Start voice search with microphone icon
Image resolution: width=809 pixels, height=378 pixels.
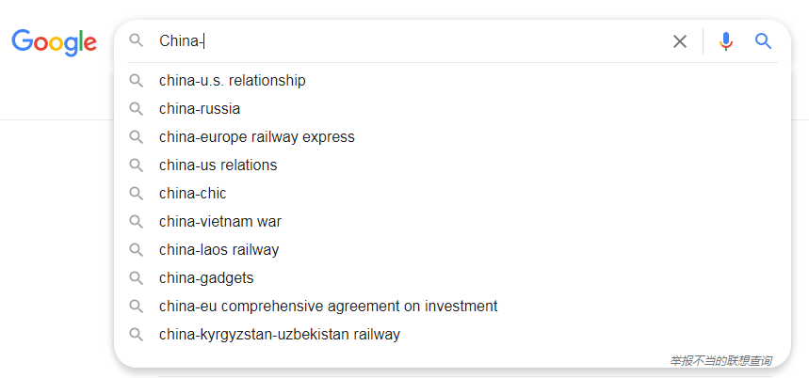pos(725,41)
